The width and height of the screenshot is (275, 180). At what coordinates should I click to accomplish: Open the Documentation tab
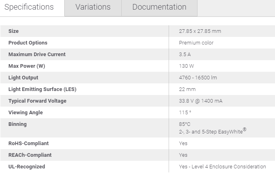point(159,8)
